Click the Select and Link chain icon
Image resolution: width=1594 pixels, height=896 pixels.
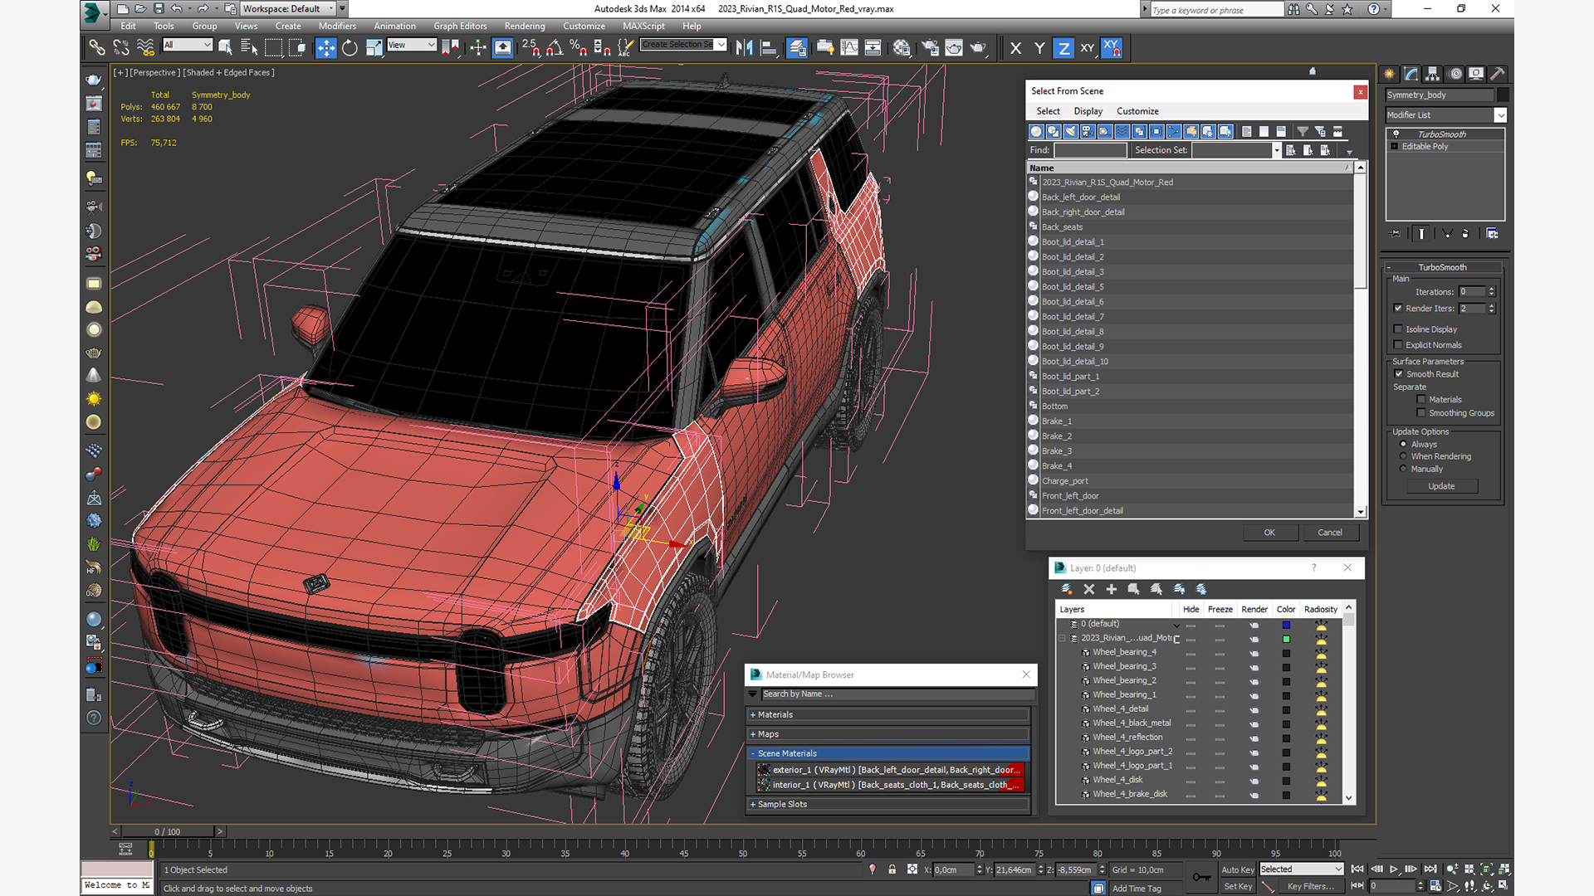click(x=96, y=48)
